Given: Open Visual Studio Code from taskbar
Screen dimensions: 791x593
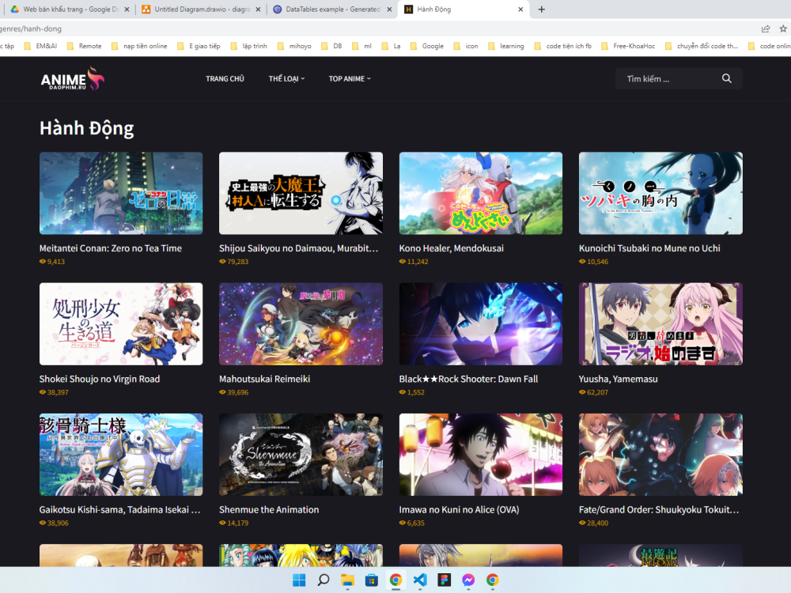Looking at the screenshot, I should click(x=420, y=580).
